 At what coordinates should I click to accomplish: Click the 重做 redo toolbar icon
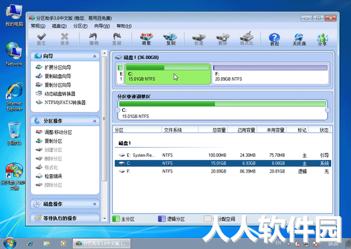click(x=116, y=39)
